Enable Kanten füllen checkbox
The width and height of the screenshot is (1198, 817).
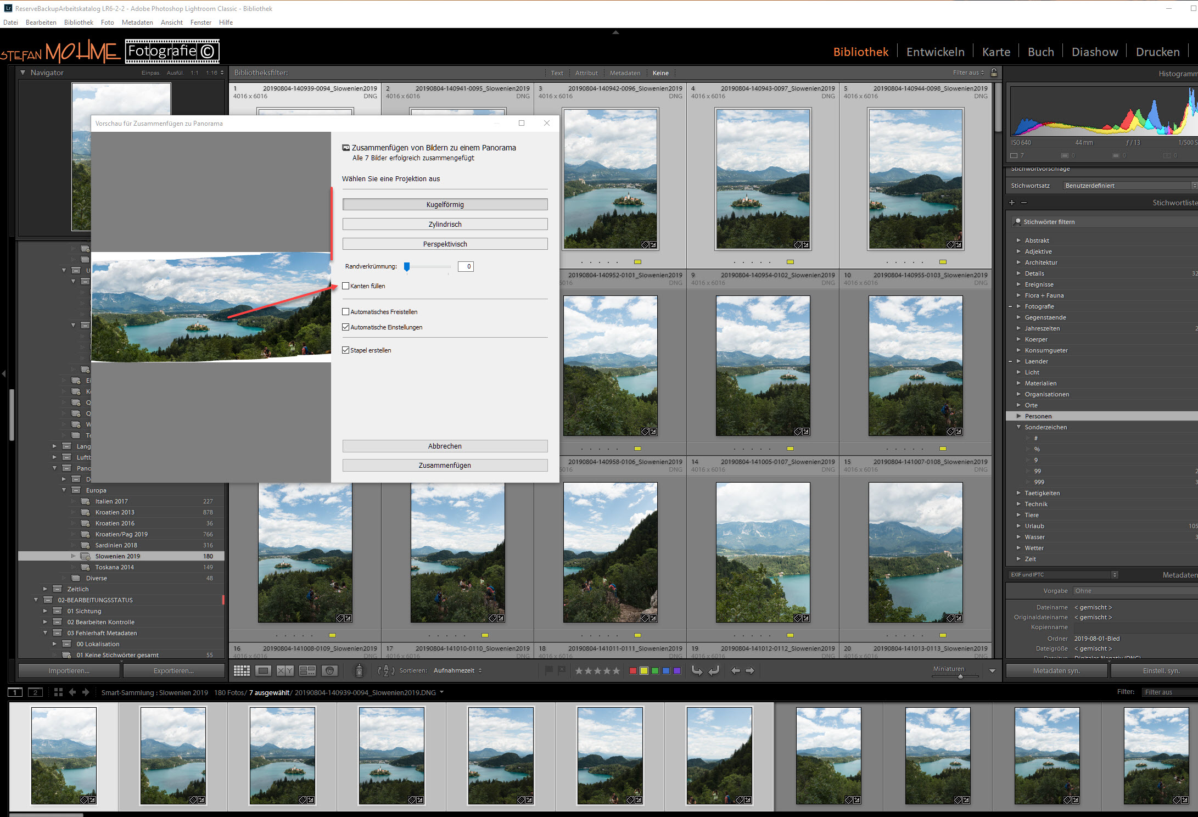pos(346,286)
